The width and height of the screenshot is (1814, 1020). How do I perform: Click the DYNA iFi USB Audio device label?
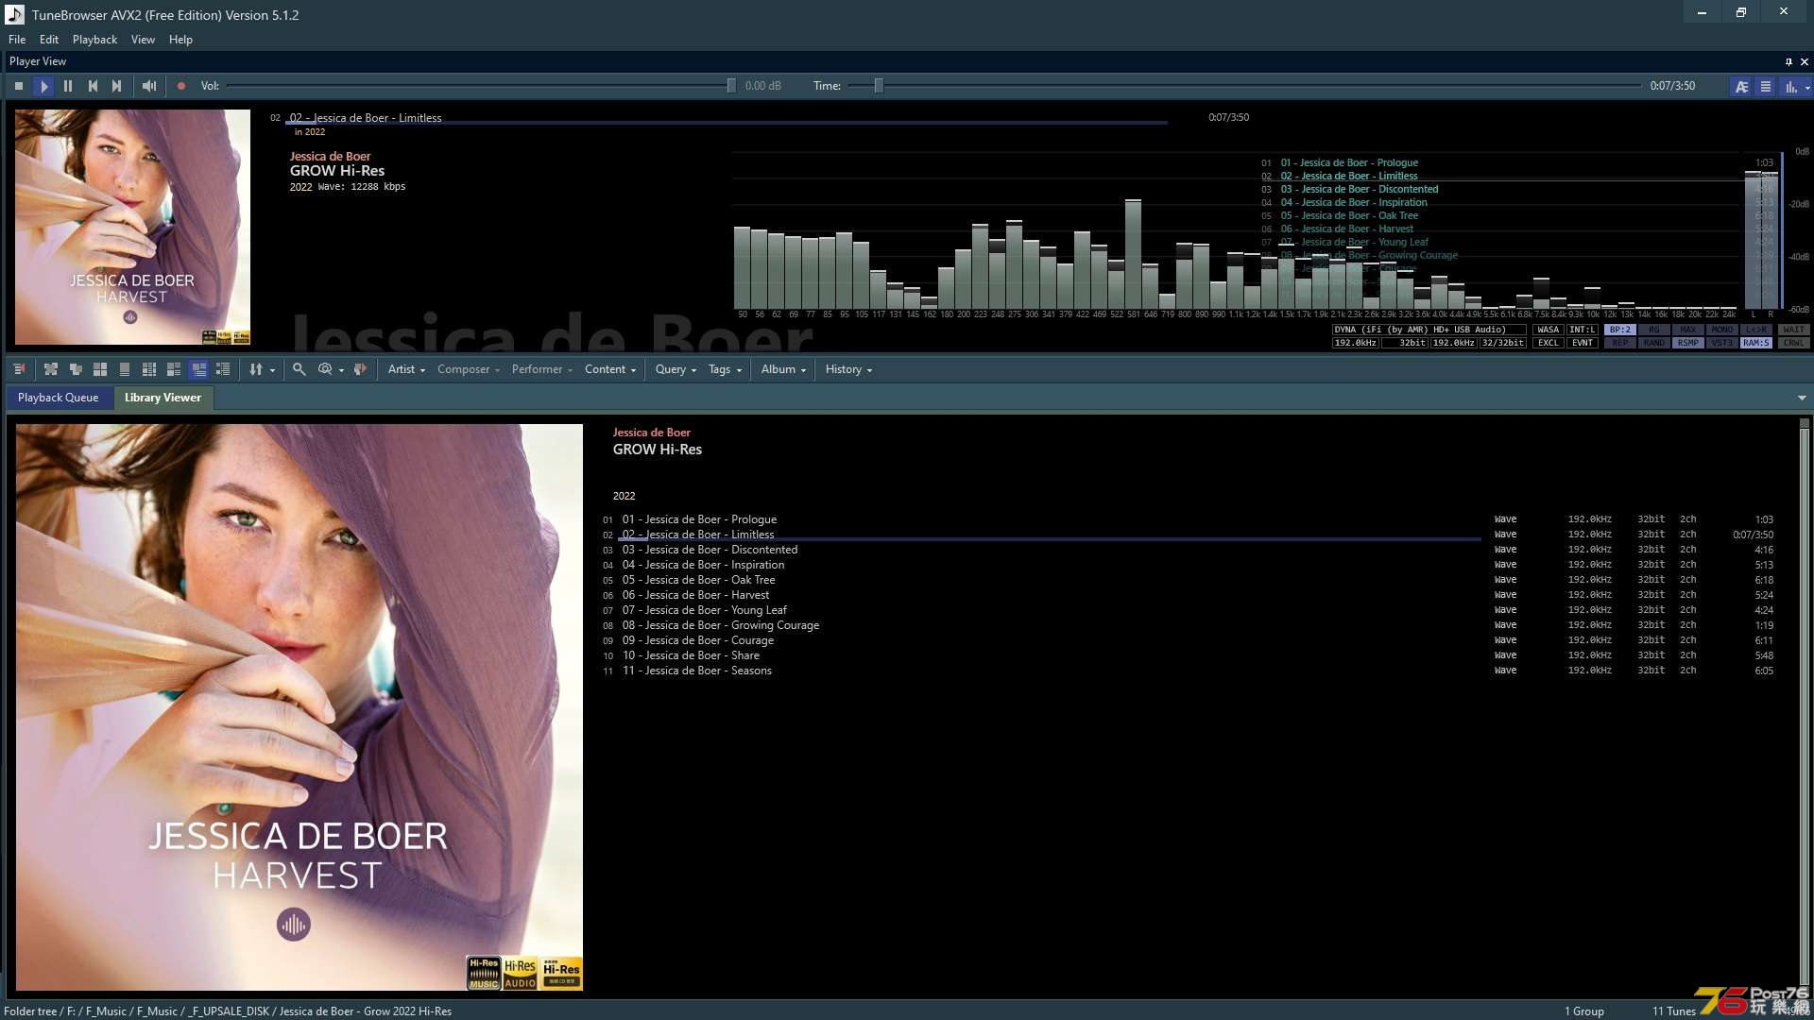(x=1429, y=330)
